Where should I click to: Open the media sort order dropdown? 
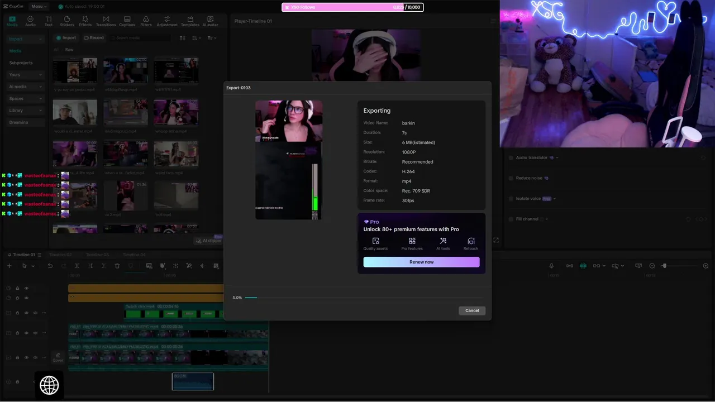196,38
